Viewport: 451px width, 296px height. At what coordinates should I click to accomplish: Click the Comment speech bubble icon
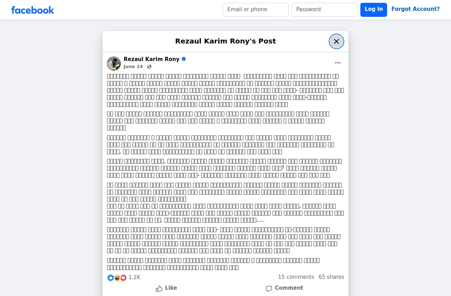coord(269,289)
